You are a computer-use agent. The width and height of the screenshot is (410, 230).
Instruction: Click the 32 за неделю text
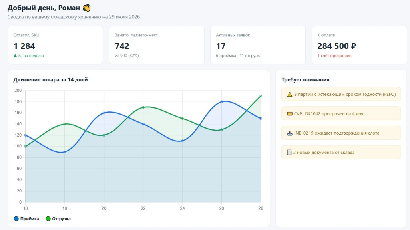31,56
